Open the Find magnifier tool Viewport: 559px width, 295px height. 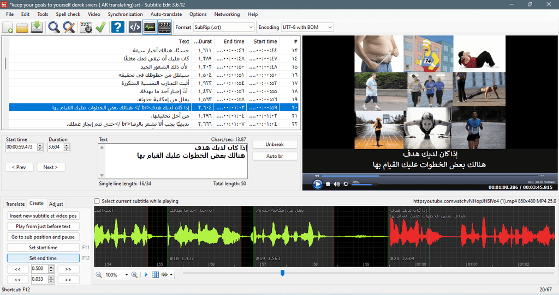coord(54,27)
